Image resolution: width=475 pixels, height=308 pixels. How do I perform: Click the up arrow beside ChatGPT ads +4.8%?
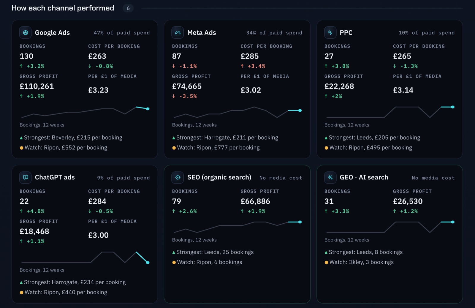click(x=21, y=211)
